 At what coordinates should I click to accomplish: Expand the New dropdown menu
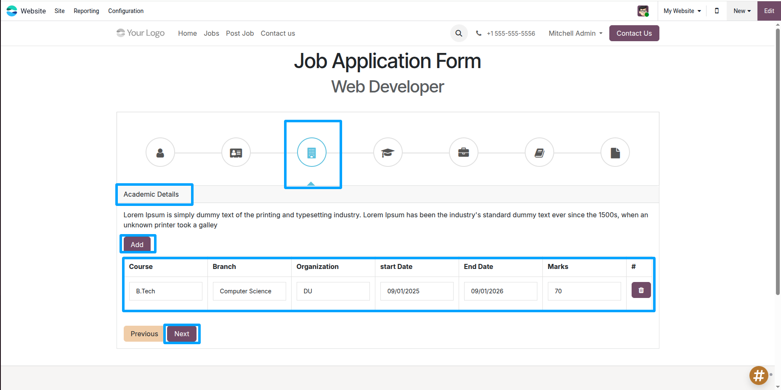point(742,11)
